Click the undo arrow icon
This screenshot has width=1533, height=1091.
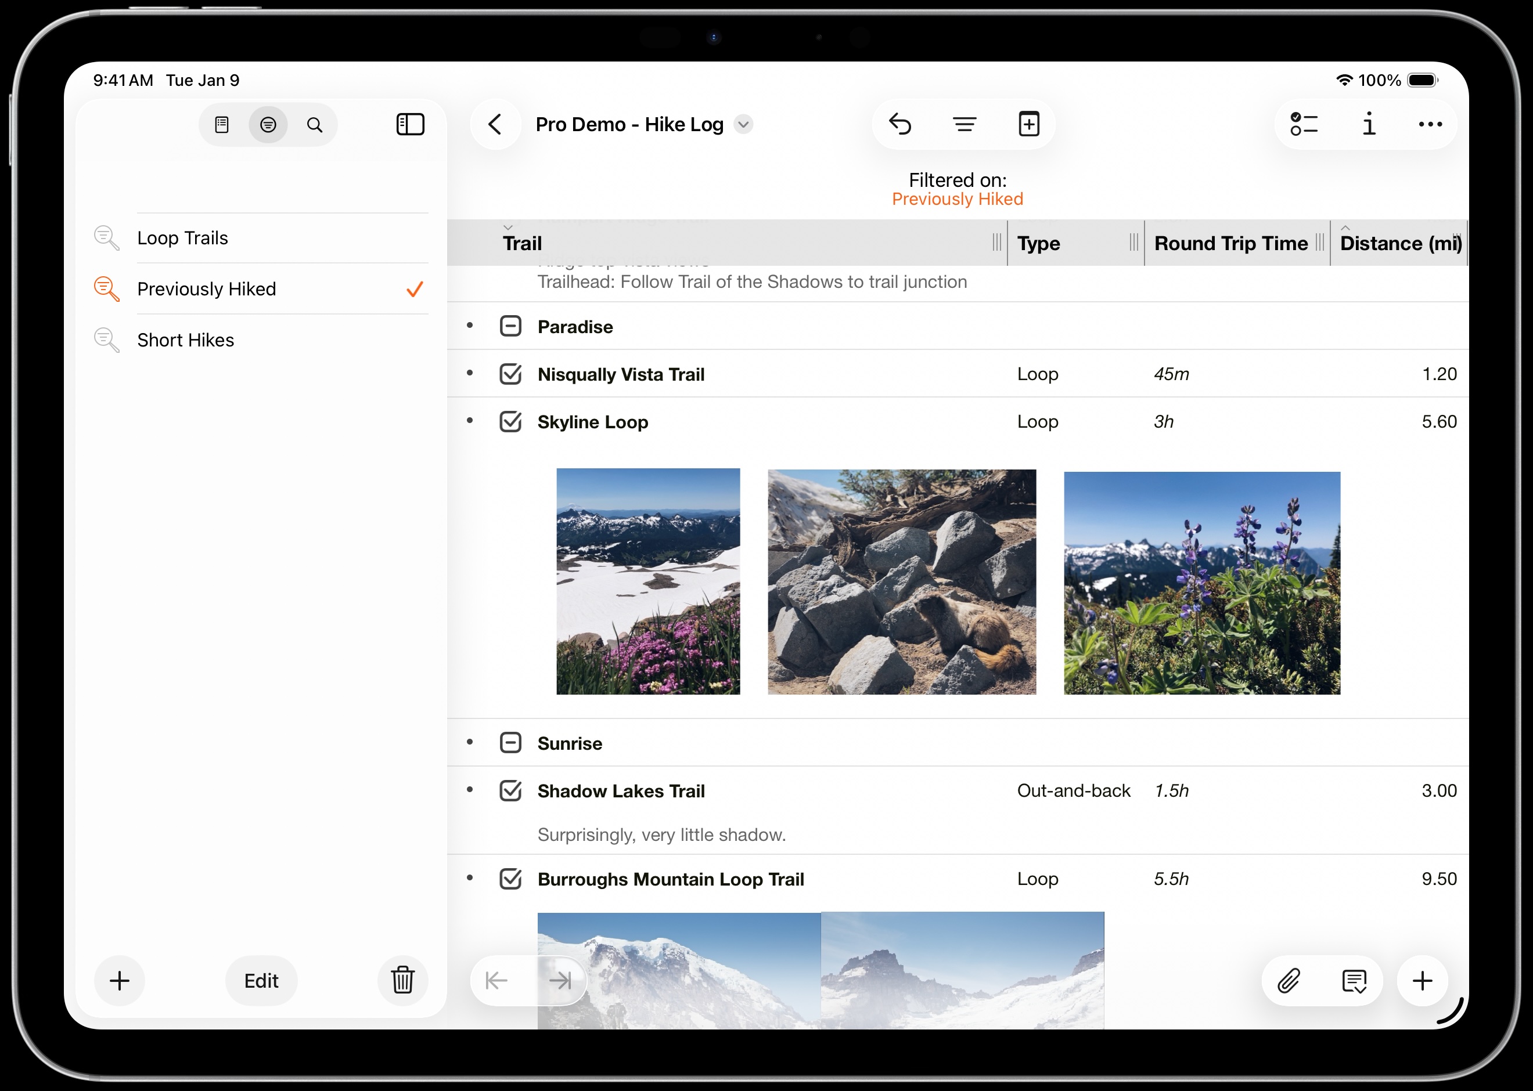point(900,124)
